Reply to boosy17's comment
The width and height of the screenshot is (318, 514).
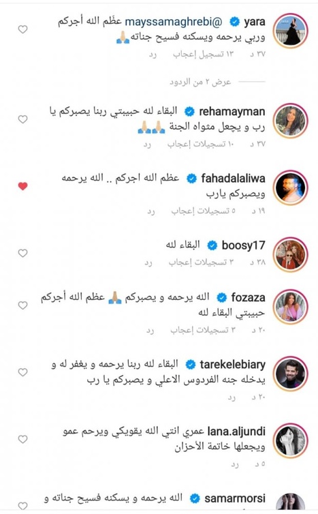(x=148, y=262)
